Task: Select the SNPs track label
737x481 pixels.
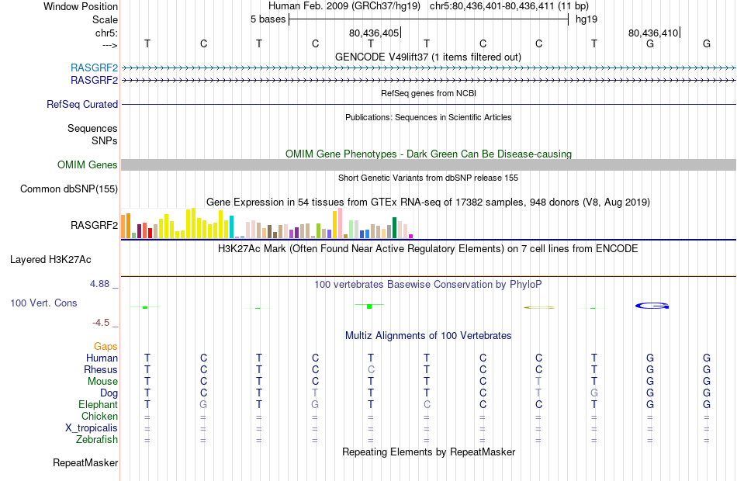Action: point(105,140)
